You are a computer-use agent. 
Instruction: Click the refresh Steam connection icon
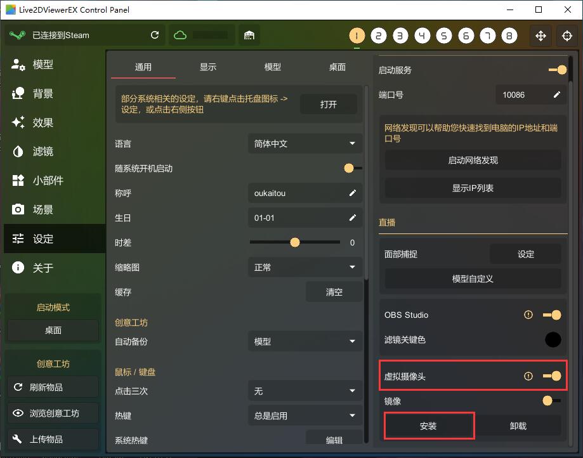[x=155, y=35]
